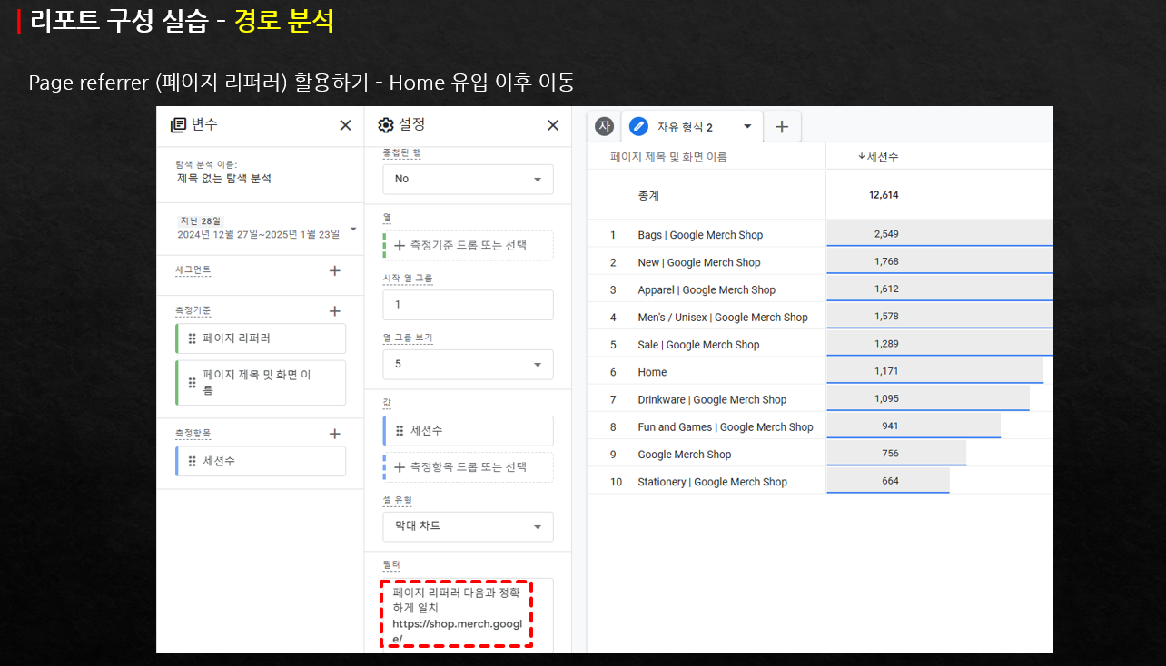Create a new tab with the plus icon
This screenshot has height=666, width=1166.
pos(782,125)
